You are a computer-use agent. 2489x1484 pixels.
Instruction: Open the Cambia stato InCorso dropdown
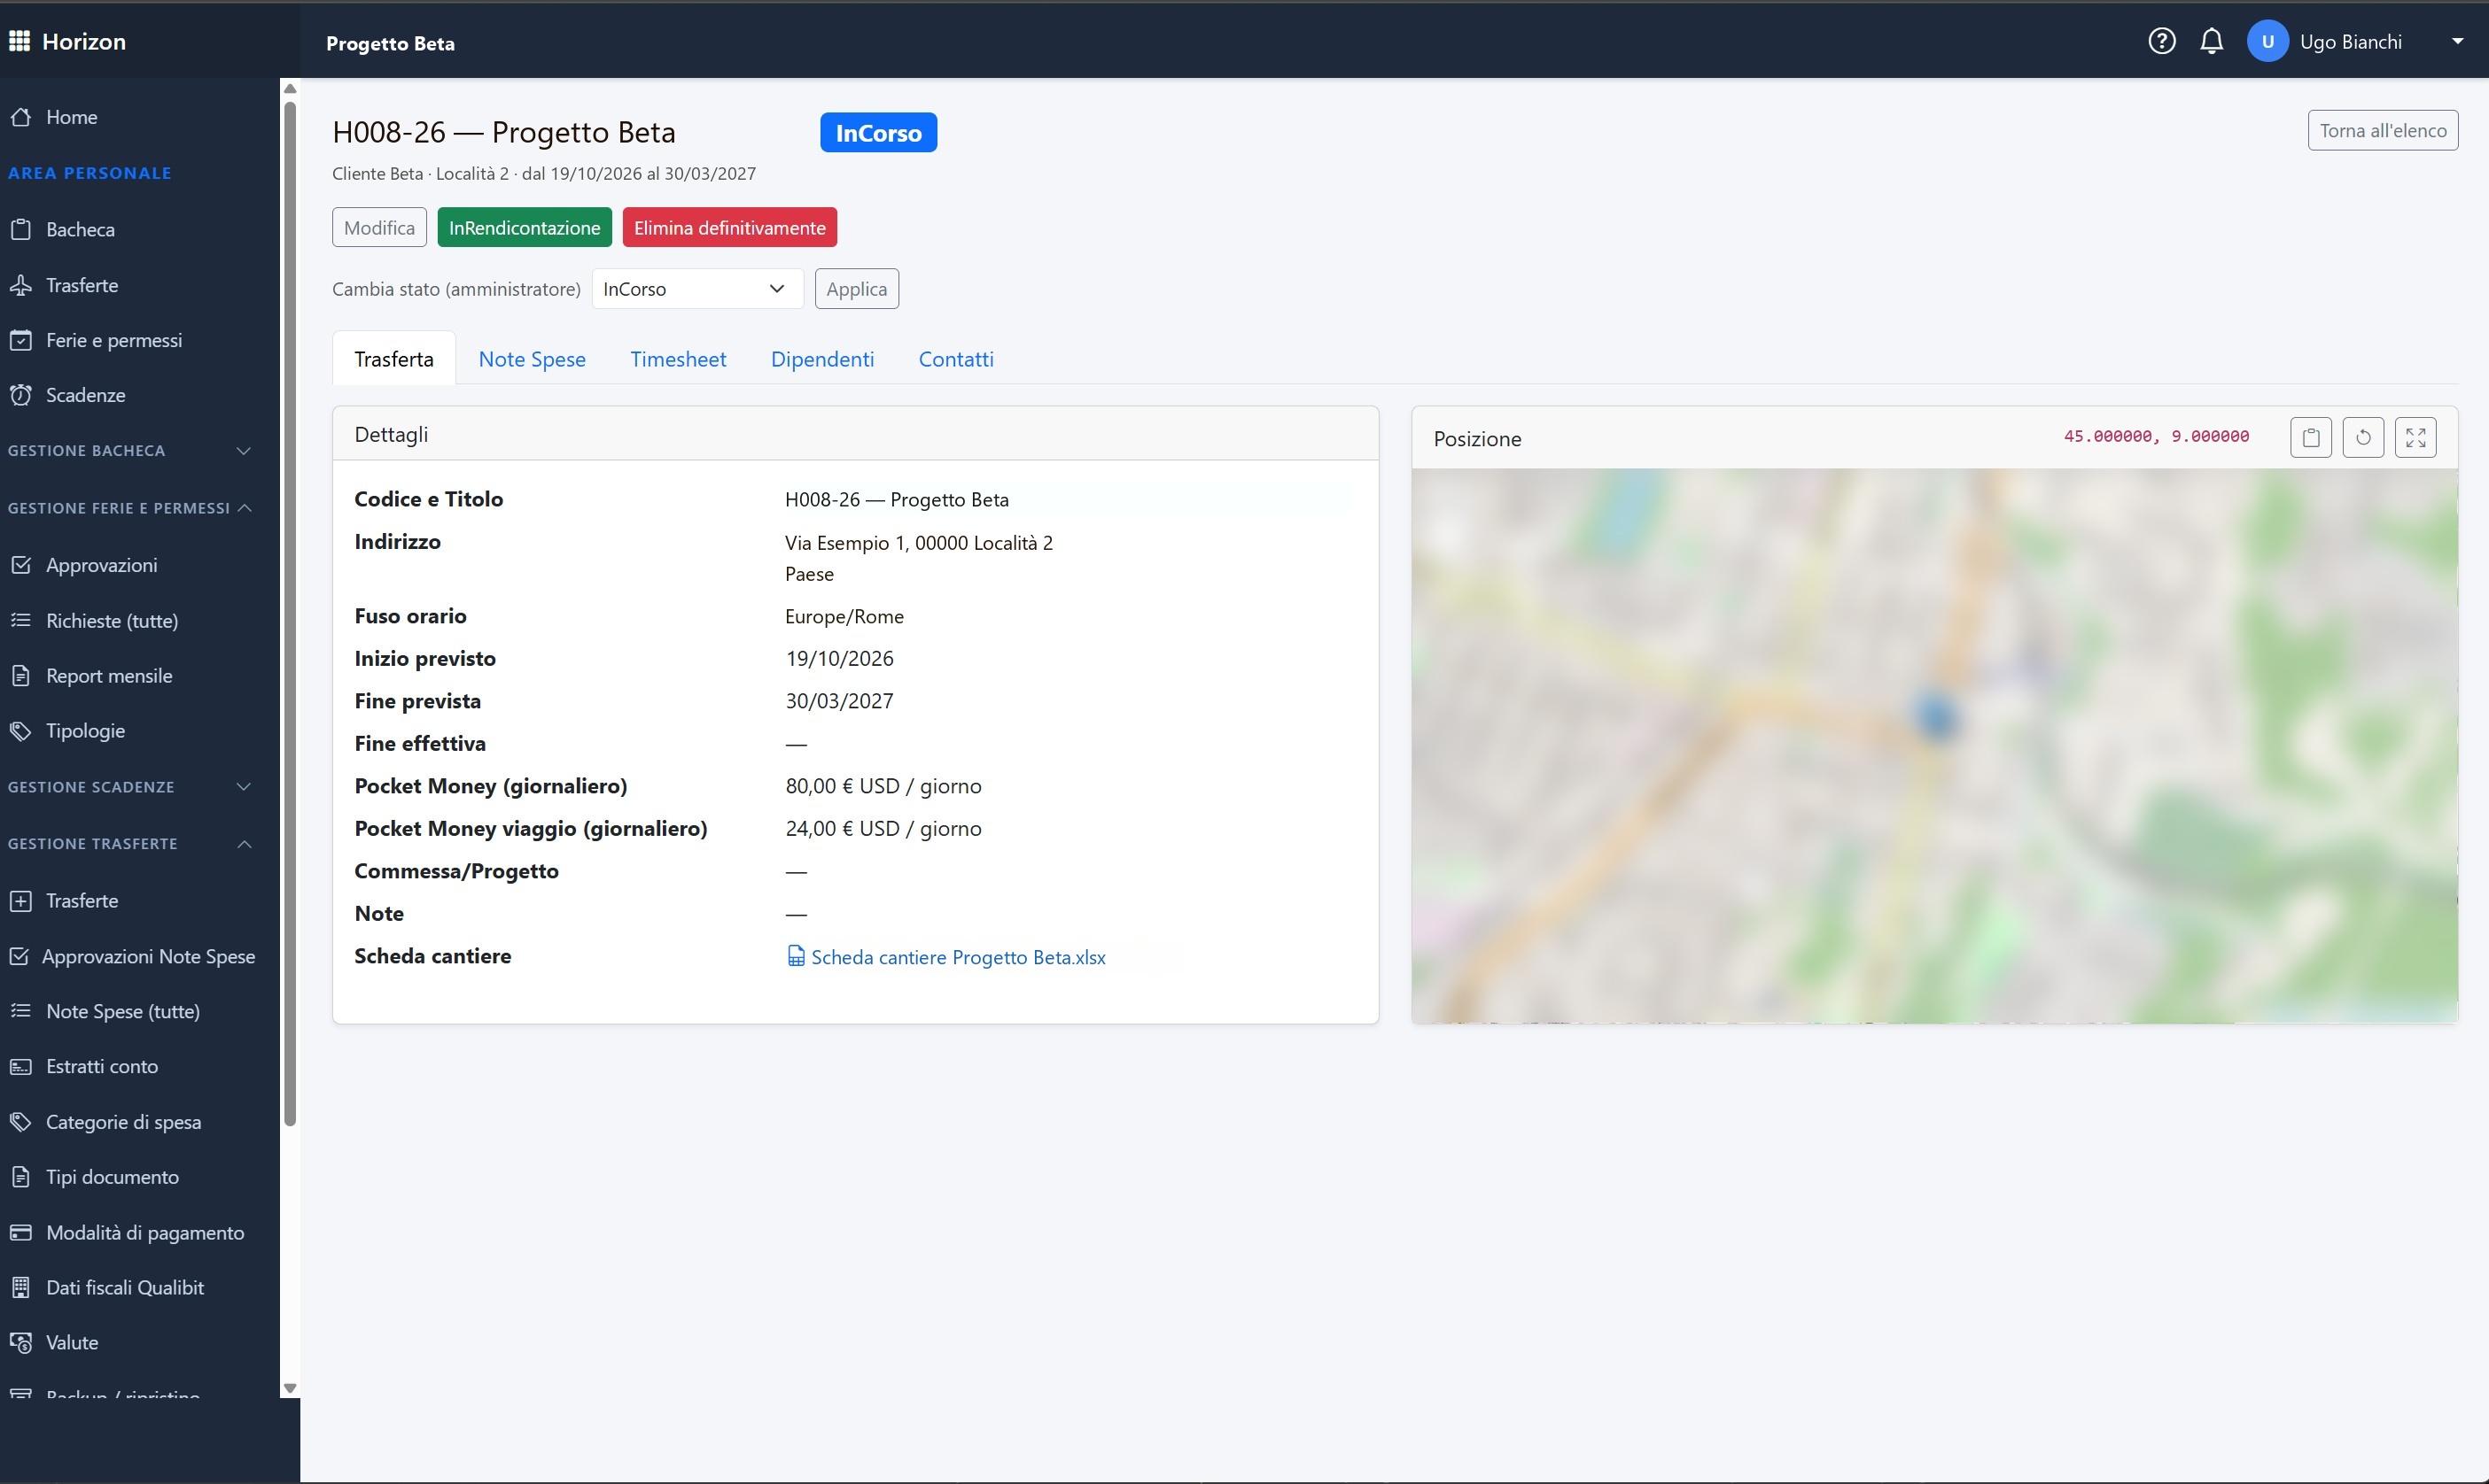697,289
